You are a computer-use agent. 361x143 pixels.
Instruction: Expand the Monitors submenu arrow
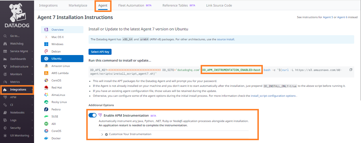click(32, 74)
